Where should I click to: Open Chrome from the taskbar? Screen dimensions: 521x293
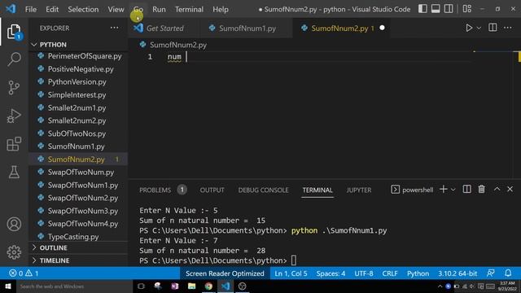(208, 286)
